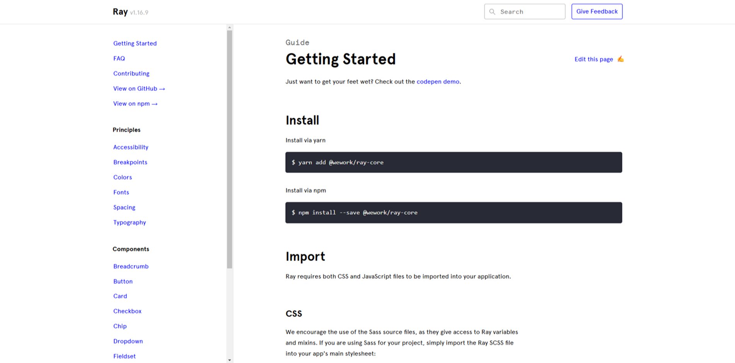Viewport: 735px width, 363px height.
Task: Select Card in the Components list
Action: (120, 296)
